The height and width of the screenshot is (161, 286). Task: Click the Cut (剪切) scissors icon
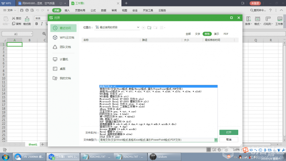click(x=13, y=18)
